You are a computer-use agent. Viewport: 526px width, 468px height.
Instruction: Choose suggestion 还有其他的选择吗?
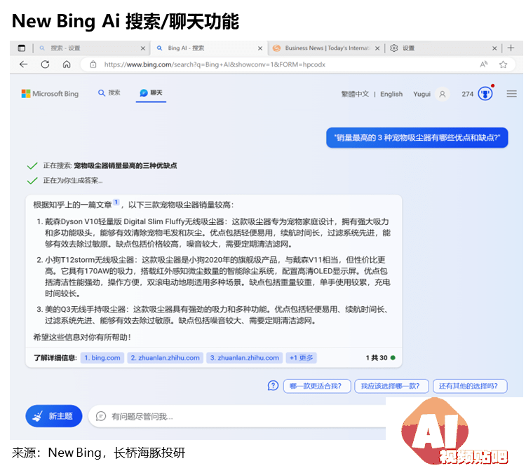click(x=470, y=386)
